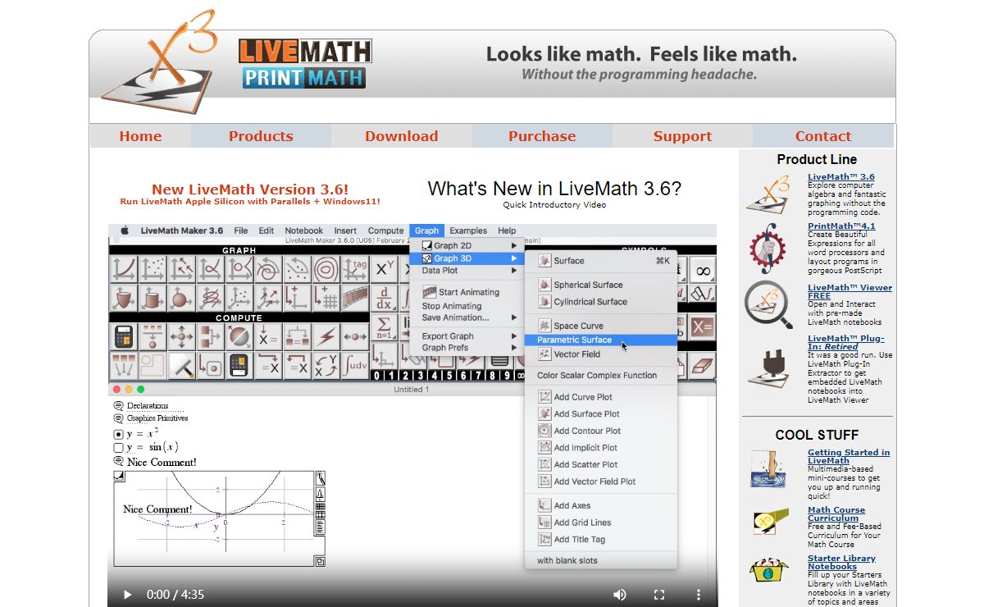Viewport: 984px width, 607px height.
Task: Click the LiveMath 3.6 product icon in sidebar
Action: (769, 194)
